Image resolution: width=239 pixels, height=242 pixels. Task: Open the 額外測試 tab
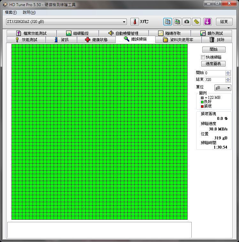click(x=212, y=33)
